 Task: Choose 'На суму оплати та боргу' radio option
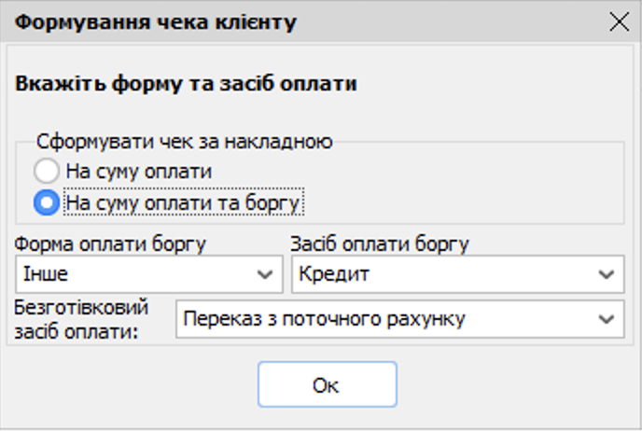47,202
